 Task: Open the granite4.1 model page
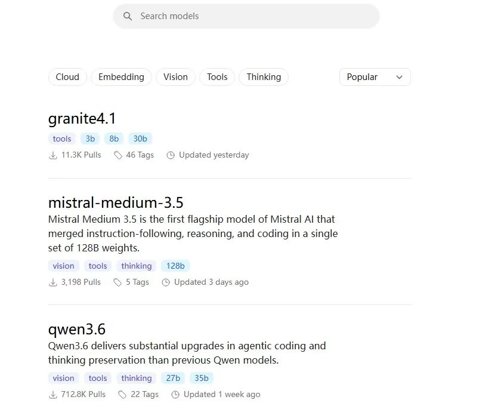(x=82, y=119)
